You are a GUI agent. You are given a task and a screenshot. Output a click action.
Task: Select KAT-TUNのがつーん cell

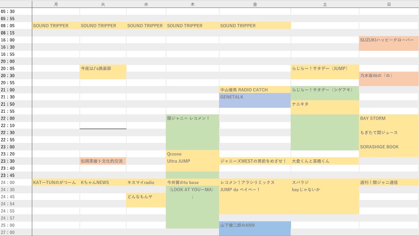[x=56, y=182]
